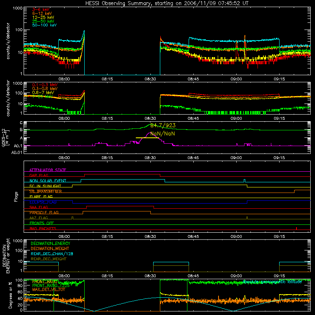Screen dimensions: 315x315
Task: Select the 3-6 keV legend label
Action: point(41,9)
